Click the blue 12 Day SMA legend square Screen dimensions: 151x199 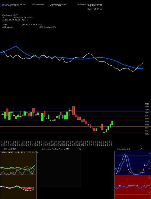tap(3, 5)
